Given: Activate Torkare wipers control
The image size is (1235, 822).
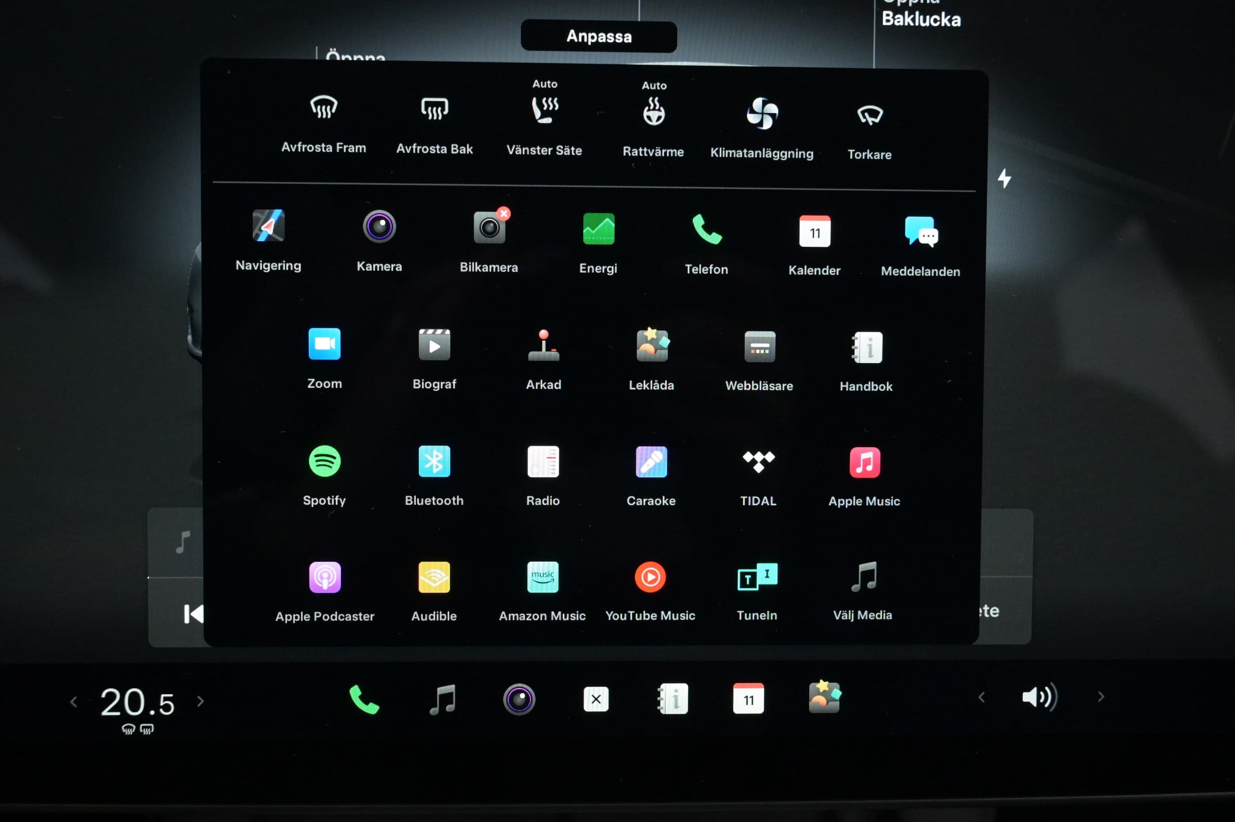Looking at the screenshot, I should 870,115.
